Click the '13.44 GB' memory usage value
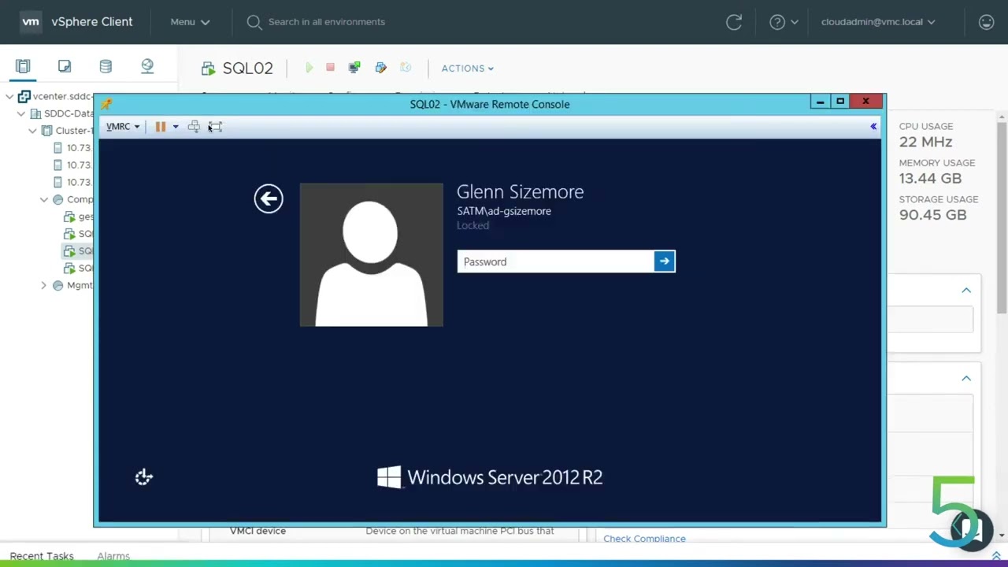This screenshot has width=1008, height=567. pyautogui.click(x=930, y=179)
